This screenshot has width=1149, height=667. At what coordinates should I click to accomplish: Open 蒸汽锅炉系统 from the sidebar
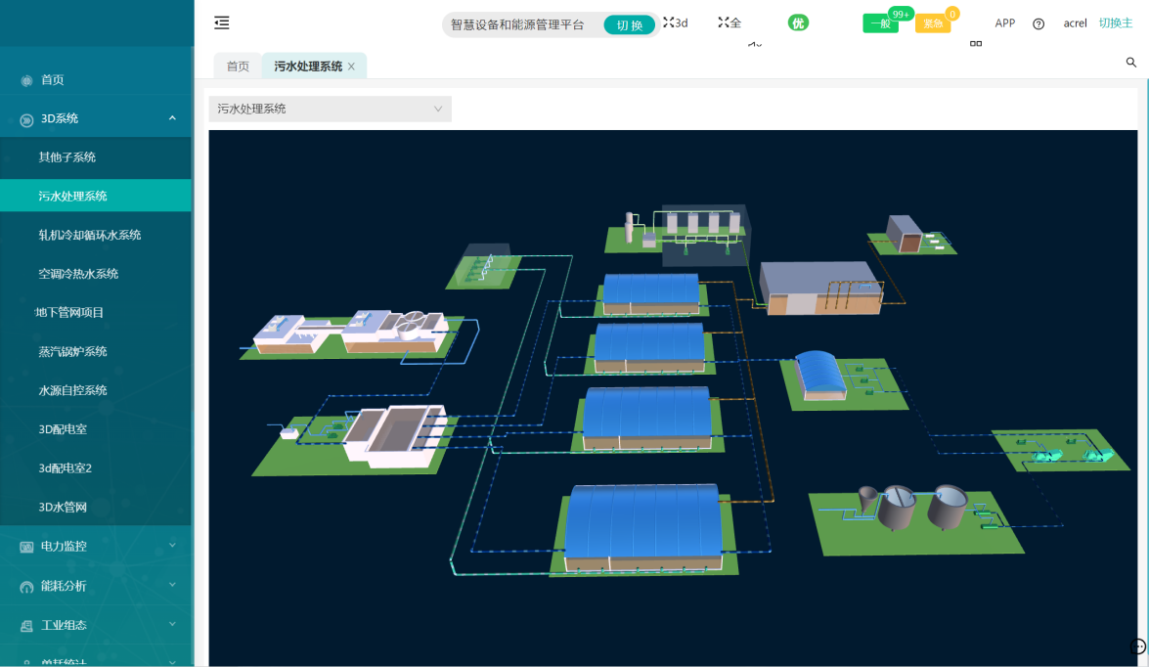click(73, 351)
